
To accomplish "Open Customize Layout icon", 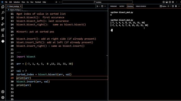I will (173, 2).
